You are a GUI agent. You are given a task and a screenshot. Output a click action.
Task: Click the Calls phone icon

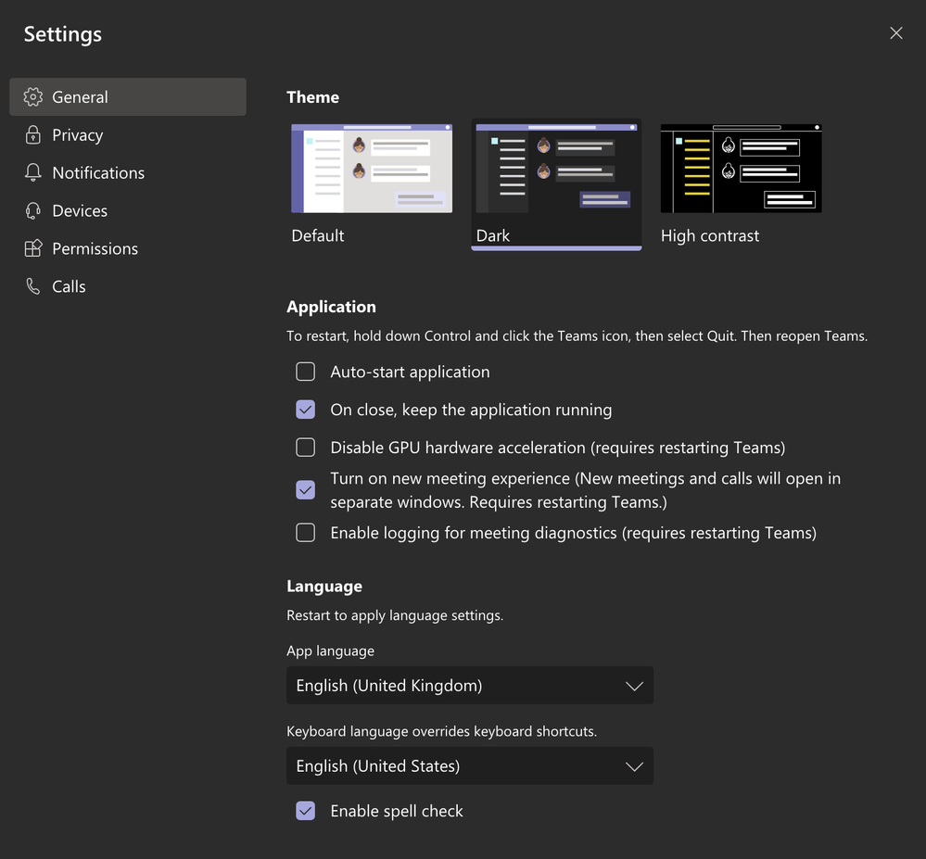(33, 287)
